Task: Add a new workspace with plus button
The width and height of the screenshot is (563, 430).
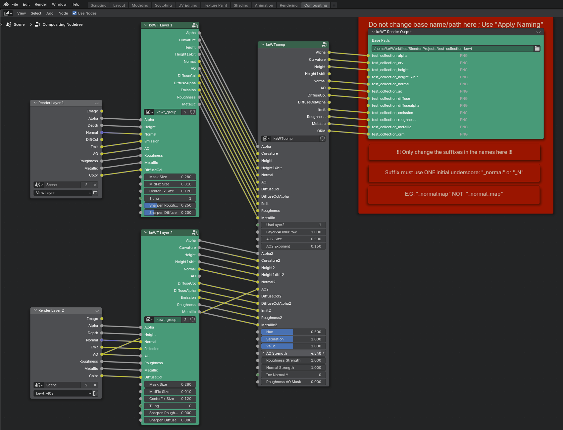Action: coord(334,5)
